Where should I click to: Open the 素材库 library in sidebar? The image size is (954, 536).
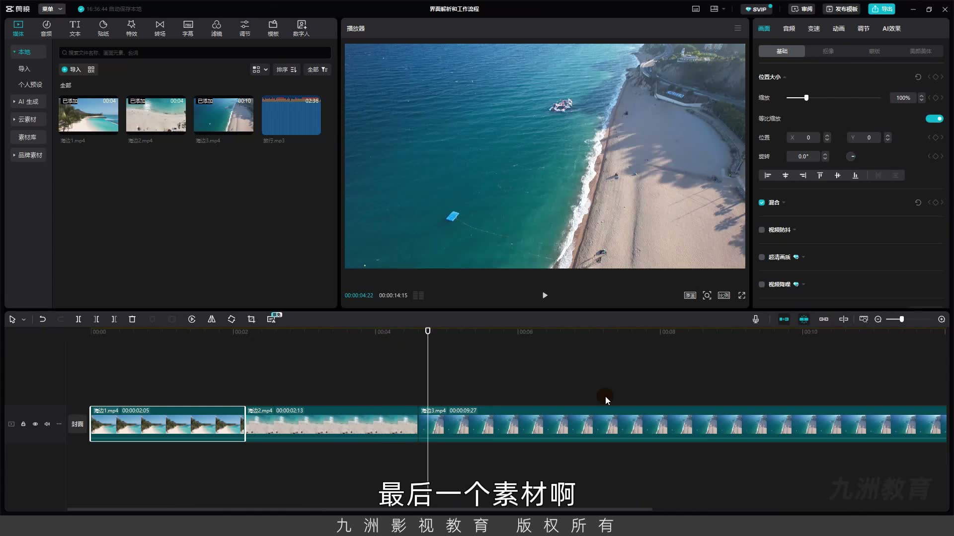[x=27, y=137]
